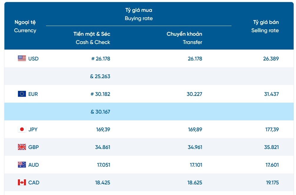
Task: Click the AUD Australia flag icon
Action: pyautogui.click(x=22, y=165)
